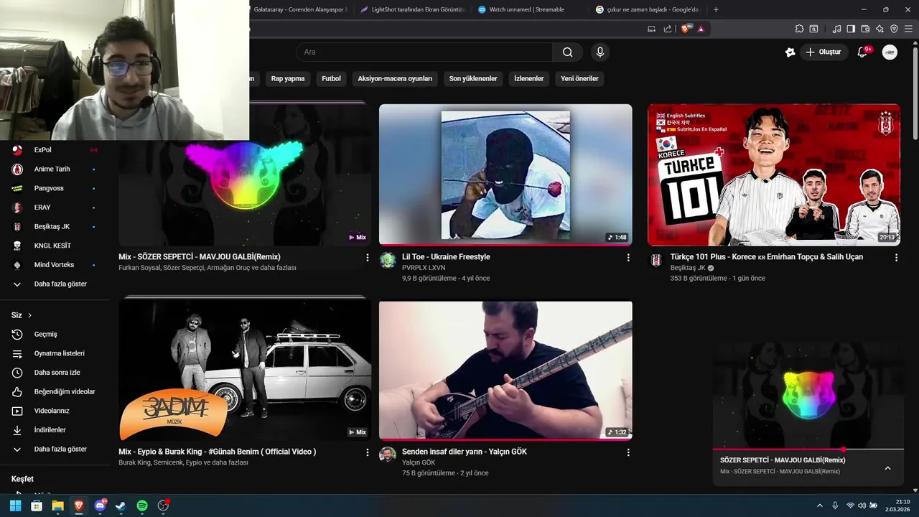Open Mind Vorteks subscription channel
Screen dimensions: 919x517
click(55, 265)
